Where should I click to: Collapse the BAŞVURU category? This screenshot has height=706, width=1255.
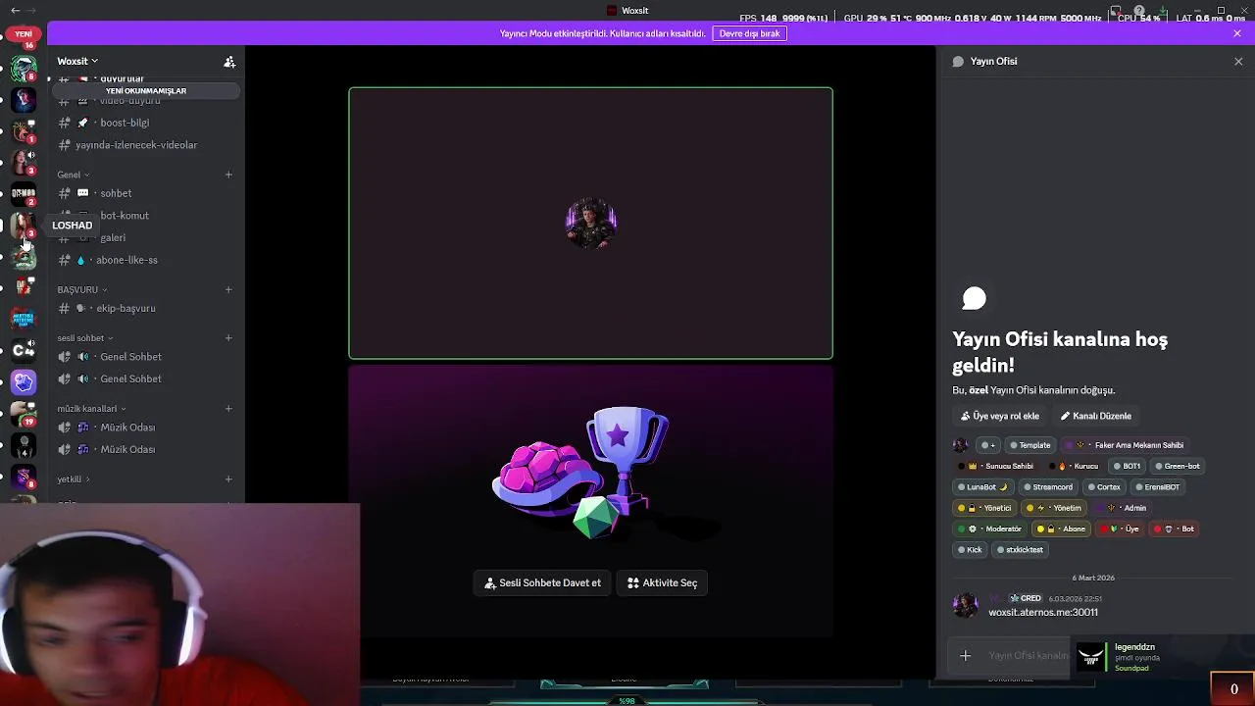coord(82,289)
